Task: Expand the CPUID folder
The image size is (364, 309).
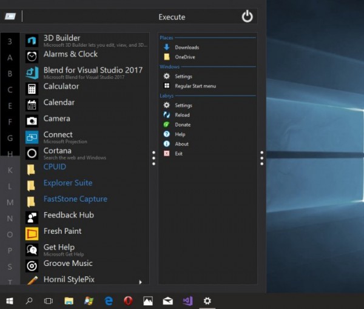Action: click(31, 170)
